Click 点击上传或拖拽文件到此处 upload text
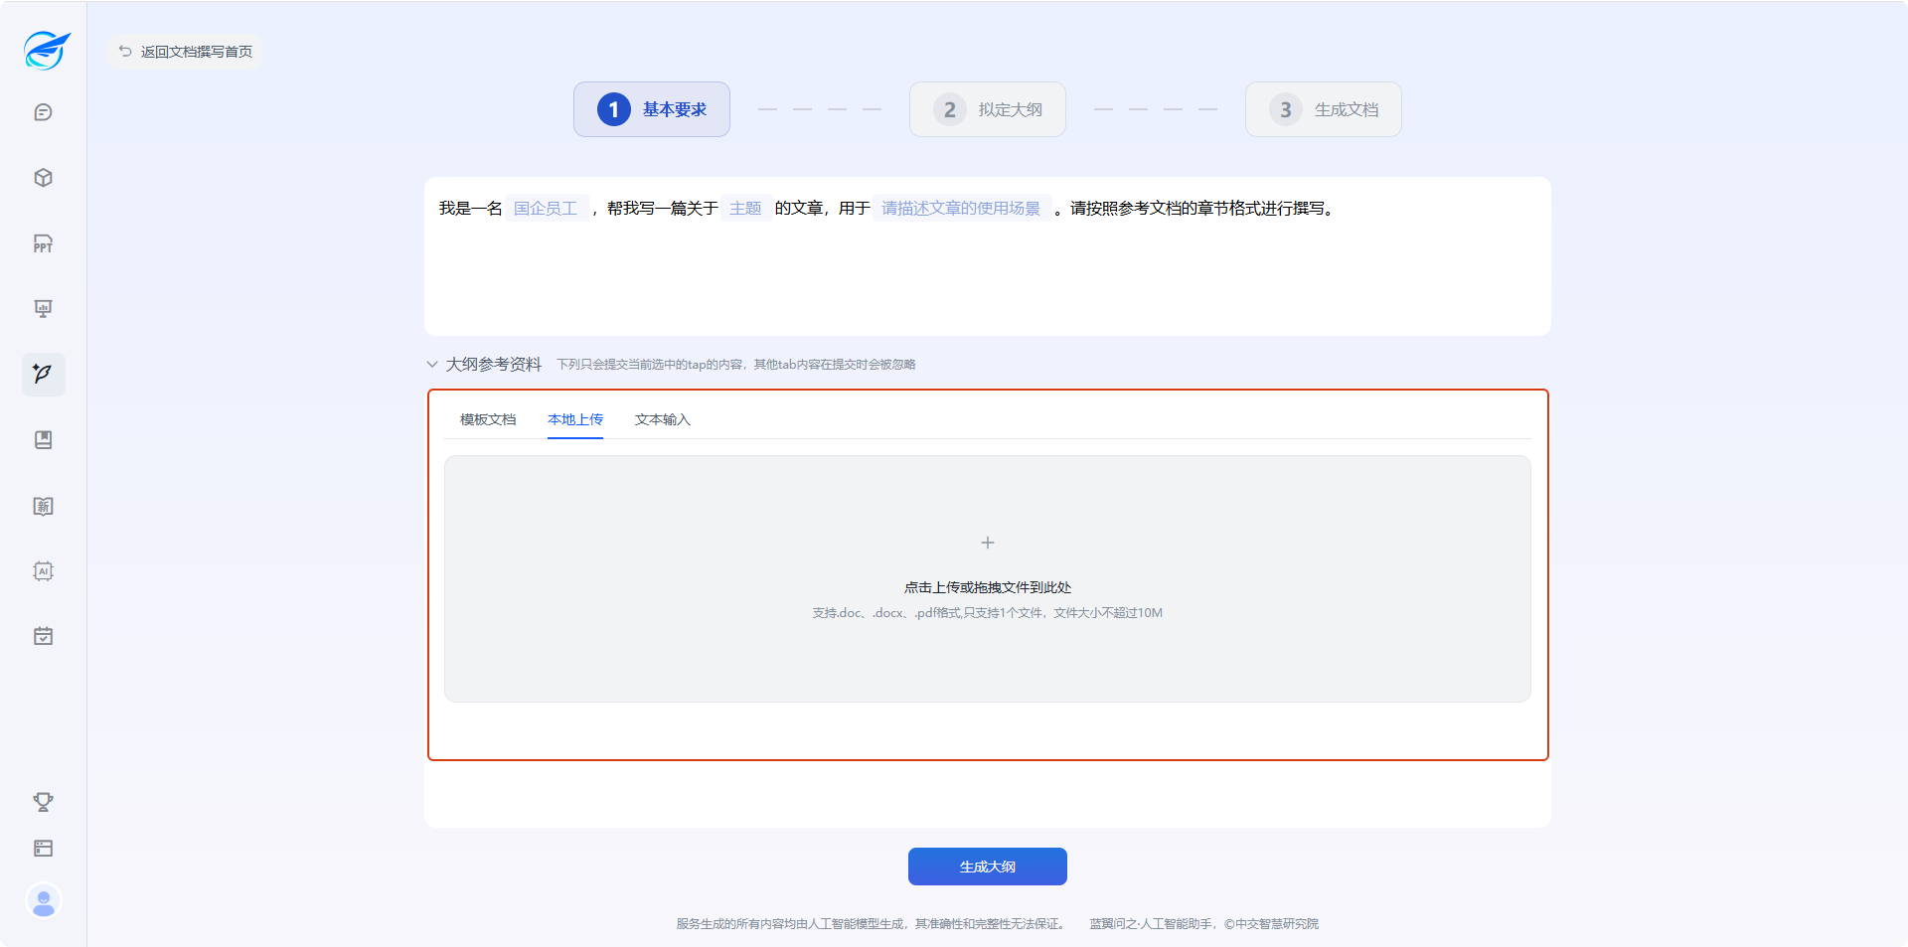The image size is (1908, 947). pyautogui.click(x=988, y=587)
